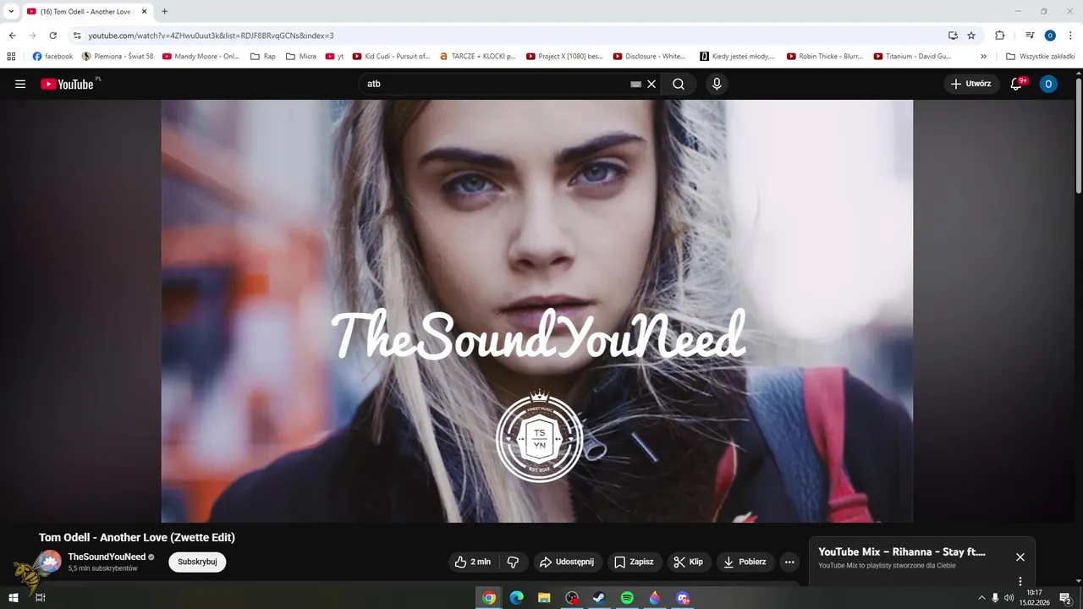Open the Project X [1080] bookmark
The height and width of the screenshot is (609, 1083).
pyautogui.click(x=564, y=57)
